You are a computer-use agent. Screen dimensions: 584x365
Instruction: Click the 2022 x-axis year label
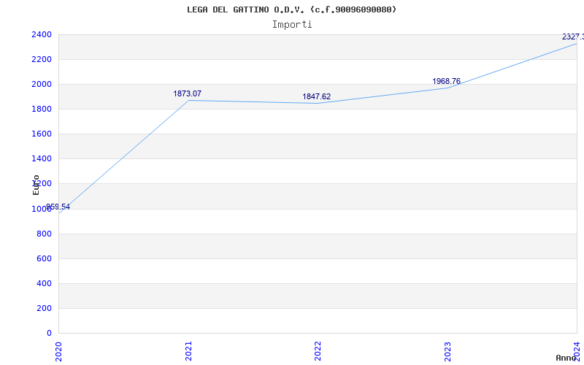pos(318,351)
